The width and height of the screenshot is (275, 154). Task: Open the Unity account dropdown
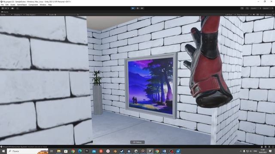[x=5, y=8]
